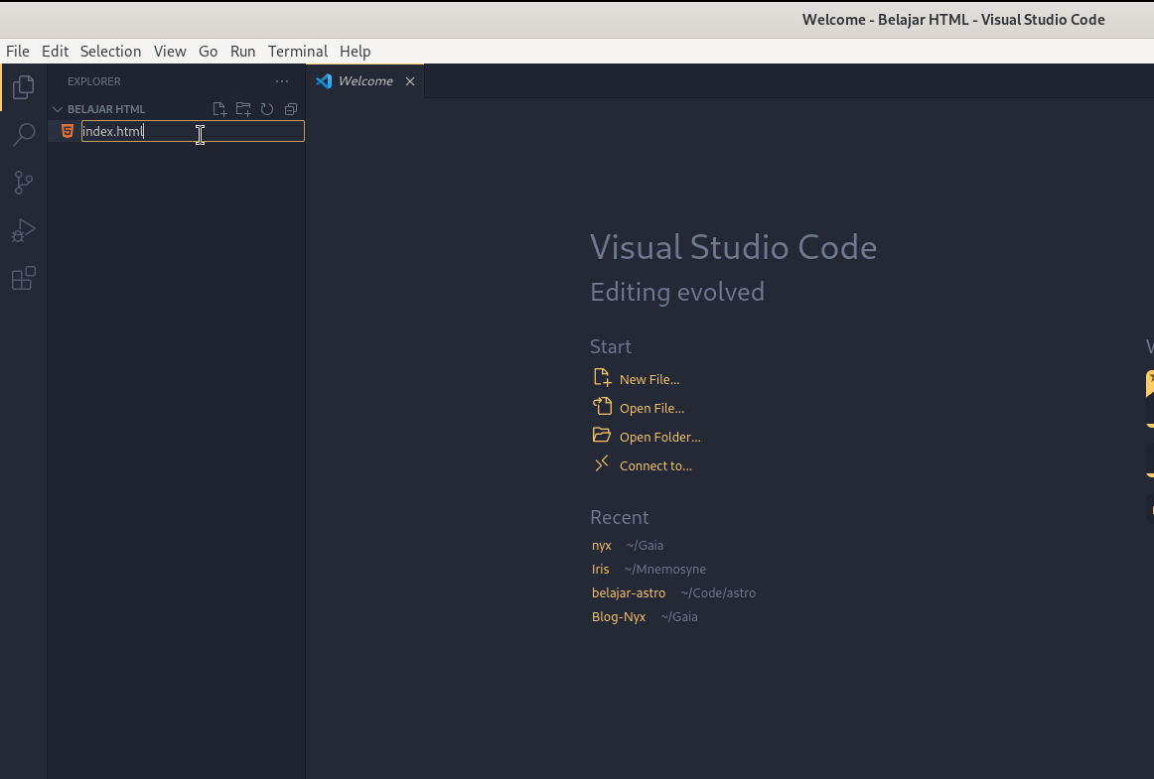Click the Start section heading

610,346
